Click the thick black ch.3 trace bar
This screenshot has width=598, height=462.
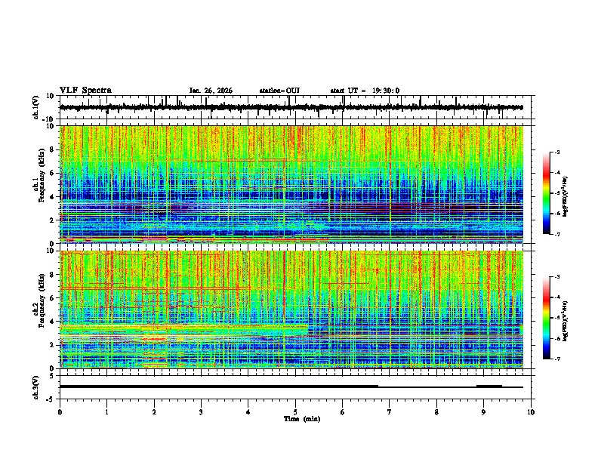tap(218, 387)
